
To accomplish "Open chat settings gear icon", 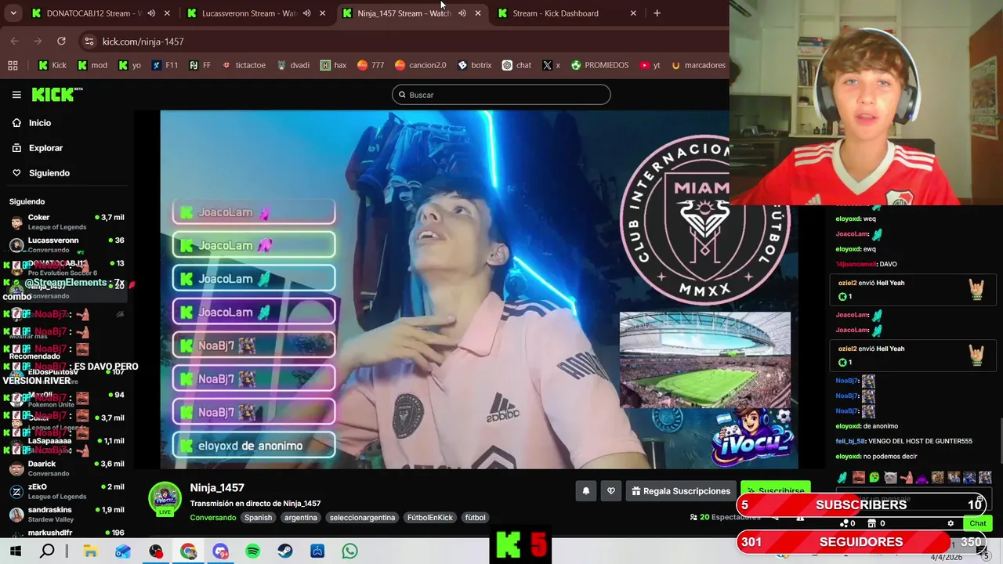I will [x=950, y=523].
